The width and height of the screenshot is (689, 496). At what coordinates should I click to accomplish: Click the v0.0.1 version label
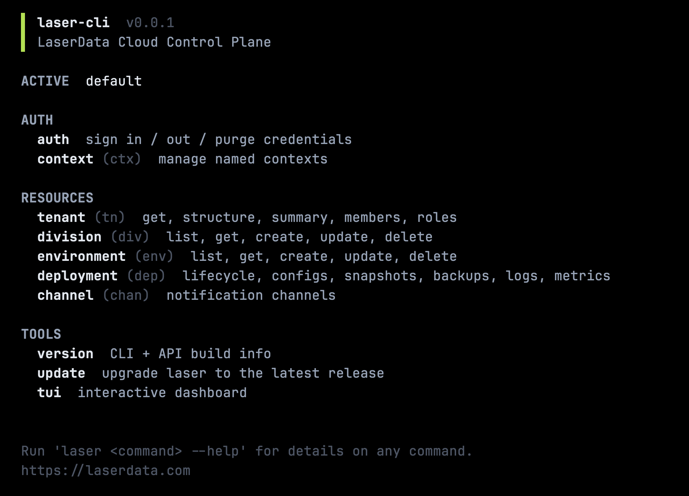tap(150, 23)
